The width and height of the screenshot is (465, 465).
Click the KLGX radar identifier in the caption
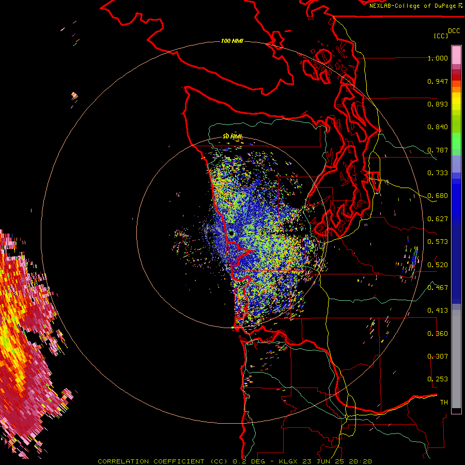pos(288,461)
